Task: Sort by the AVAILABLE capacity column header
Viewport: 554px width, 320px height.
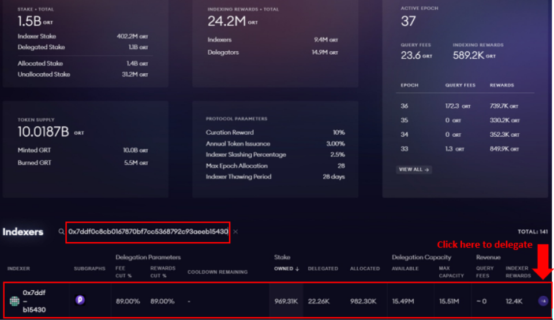Action: point(405,269)
